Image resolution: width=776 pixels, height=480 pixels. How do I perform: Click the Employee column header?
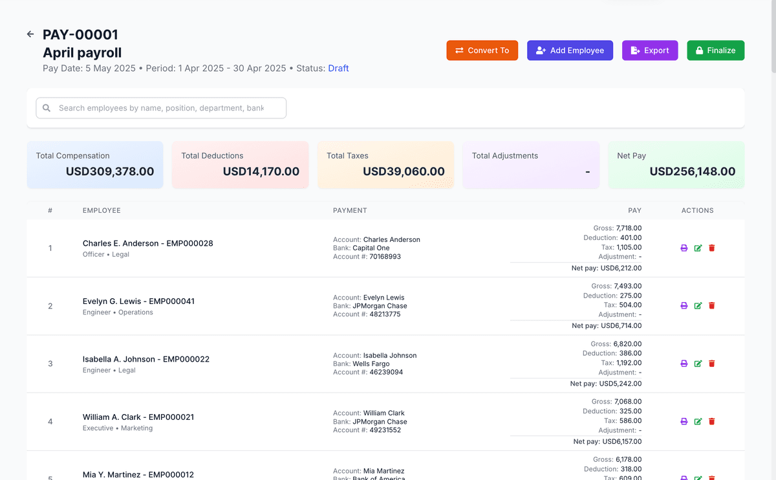[x=102, y=210]
